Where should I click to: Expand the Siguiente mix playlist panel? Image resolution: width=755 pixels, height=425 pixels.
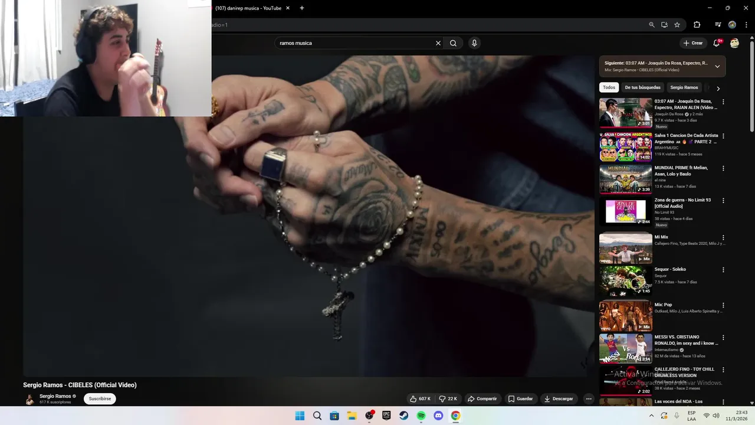tap(717, 66)
